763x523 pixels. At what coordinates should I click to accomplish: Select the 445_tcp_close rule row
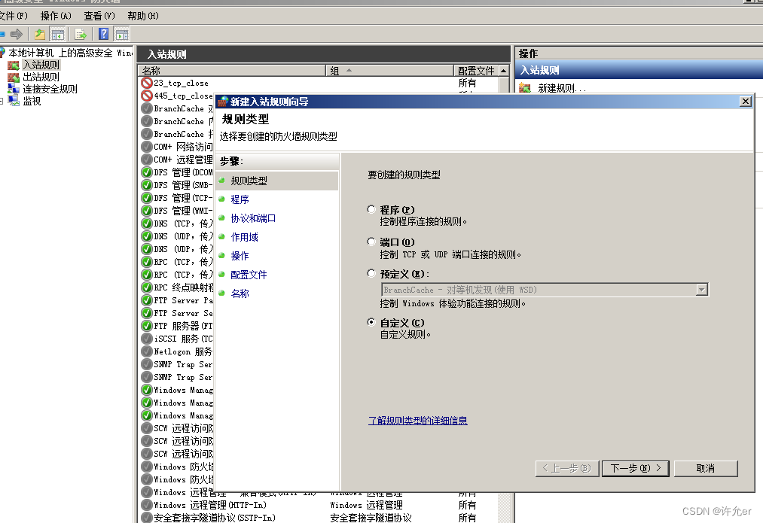point(177,96)
